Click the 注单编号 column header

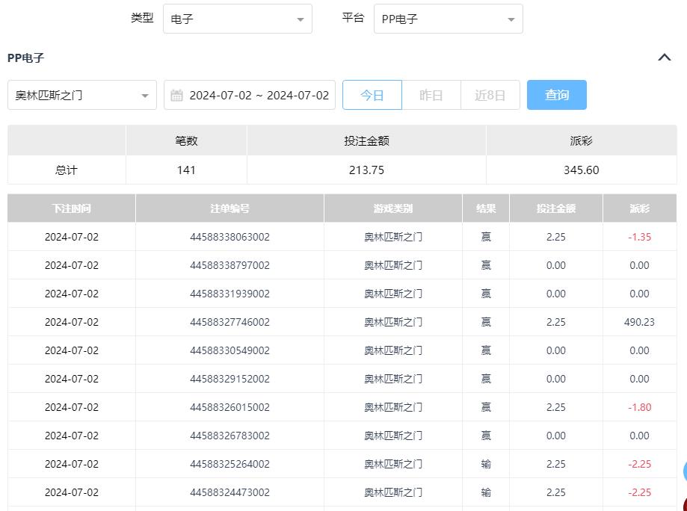(x=229, y=208)
